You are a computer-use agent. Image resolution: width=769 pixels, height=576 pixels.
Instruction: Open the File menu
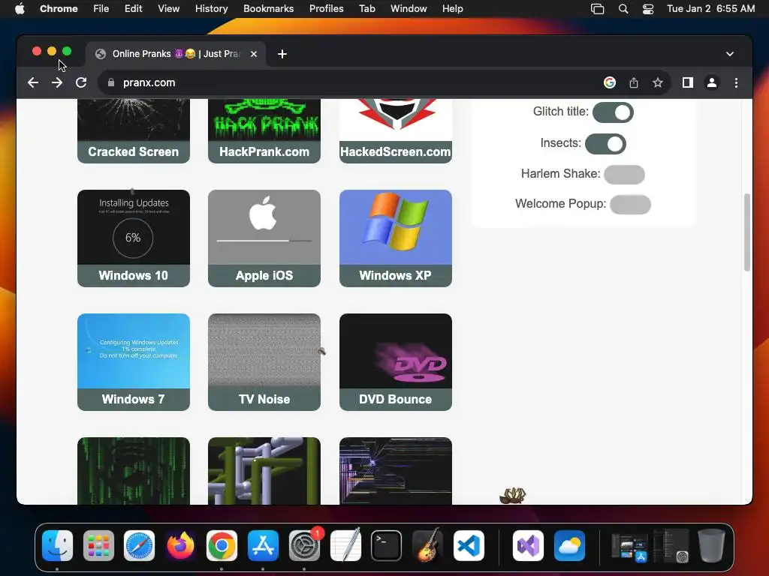(101, 9)
